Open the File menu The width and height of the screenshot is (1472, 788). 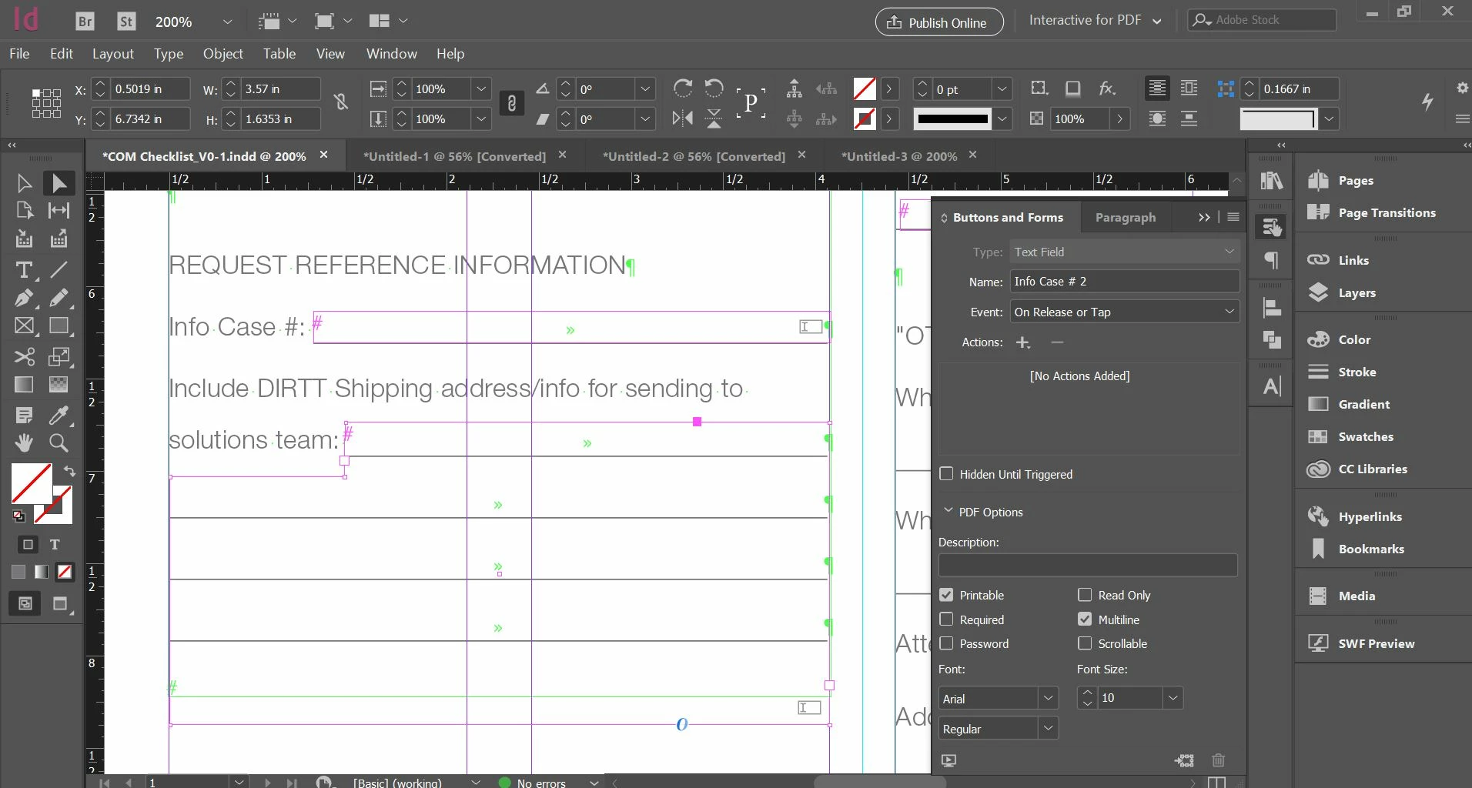pyautogui.click(x=19, y=54)
